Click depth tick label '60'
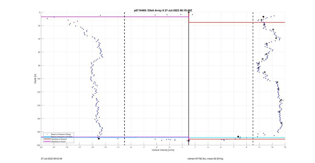The image size is (315, 163). (39, 52)
